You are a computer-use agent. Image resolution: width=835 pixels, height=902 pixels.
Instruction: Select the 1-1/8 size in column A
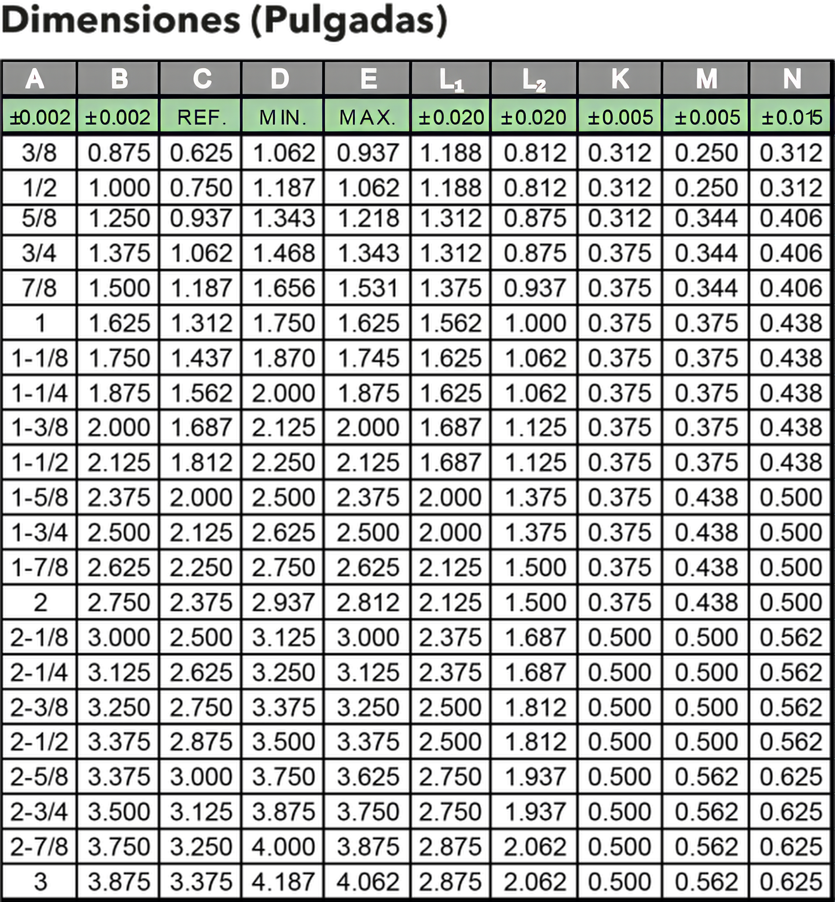pos(39,358)
